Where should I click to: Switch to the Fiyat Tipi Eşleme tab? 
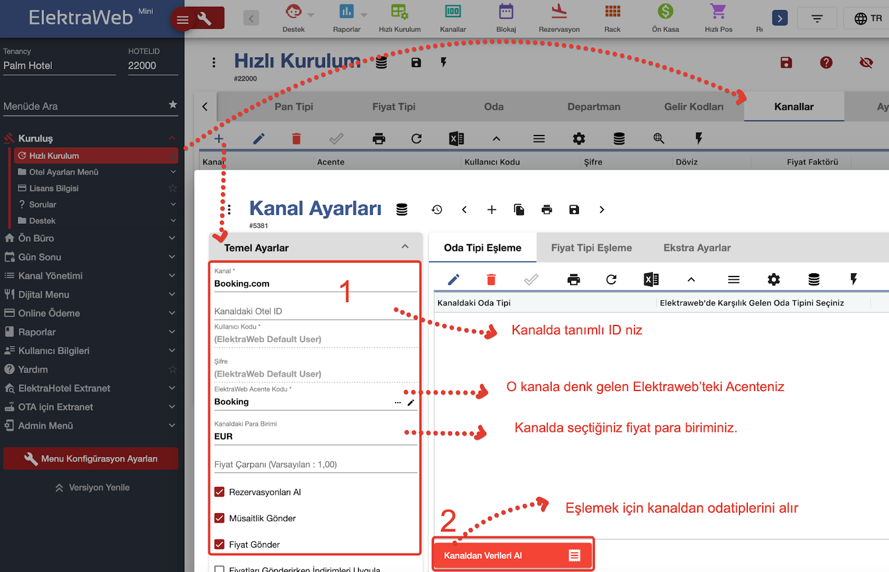point(591,248)
